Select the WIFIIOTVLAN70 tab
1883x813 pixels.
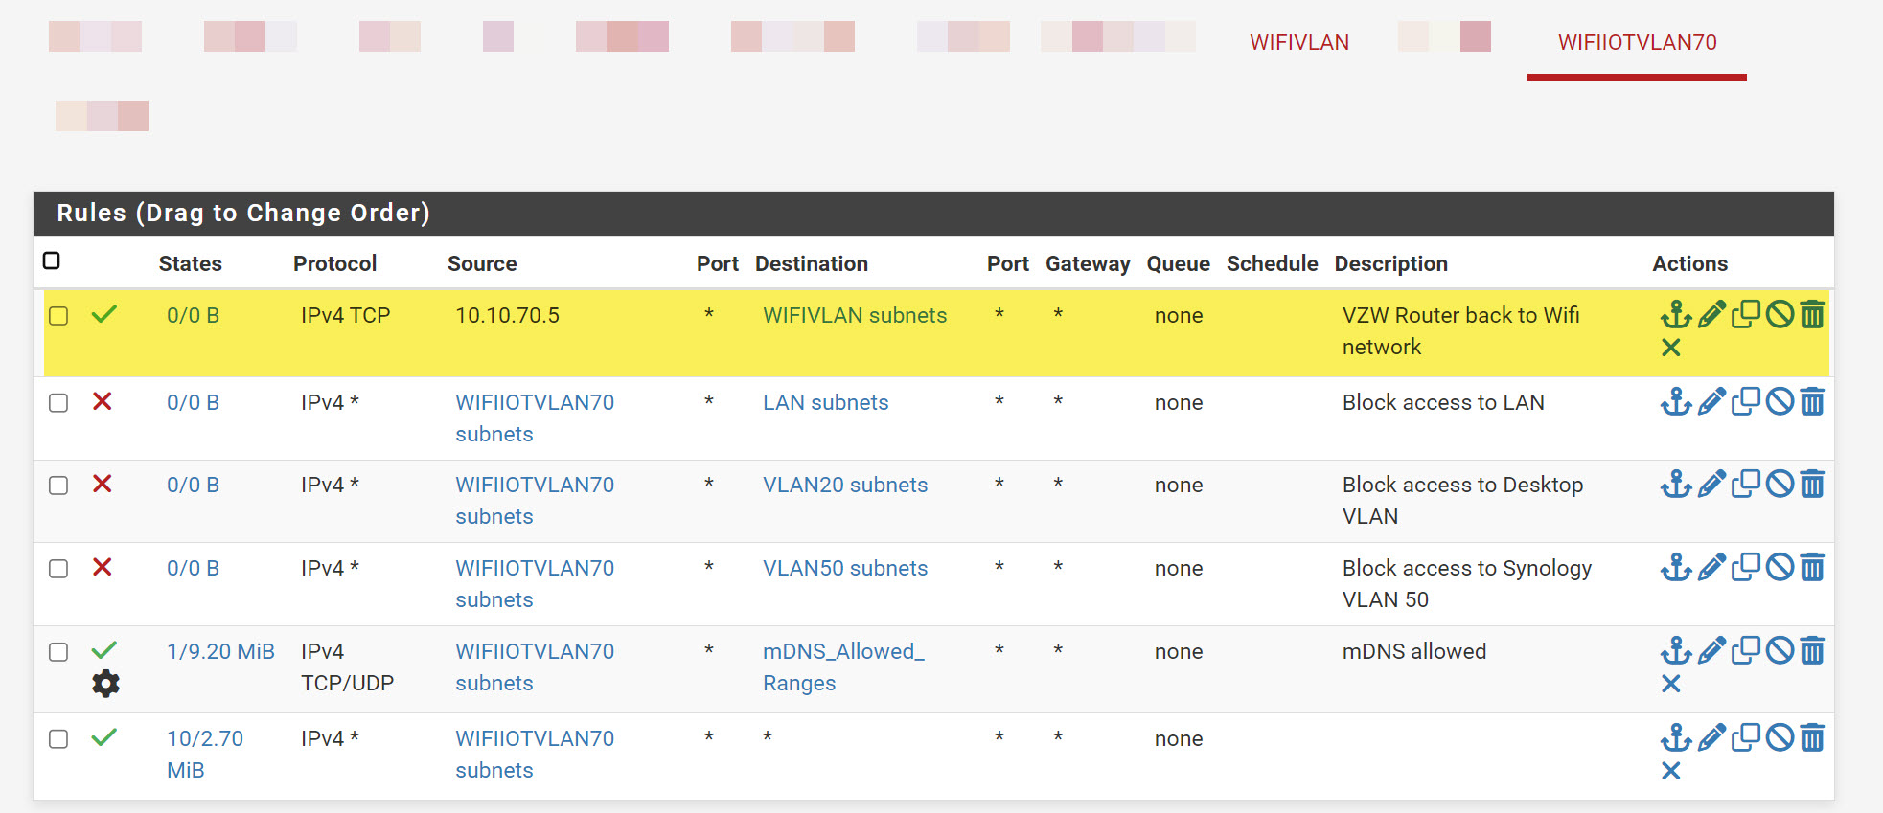coord(1637,43)
